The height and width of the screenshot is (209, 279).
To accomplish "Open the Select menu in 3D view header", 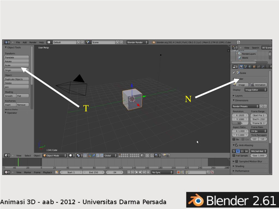I will [28, 155].
